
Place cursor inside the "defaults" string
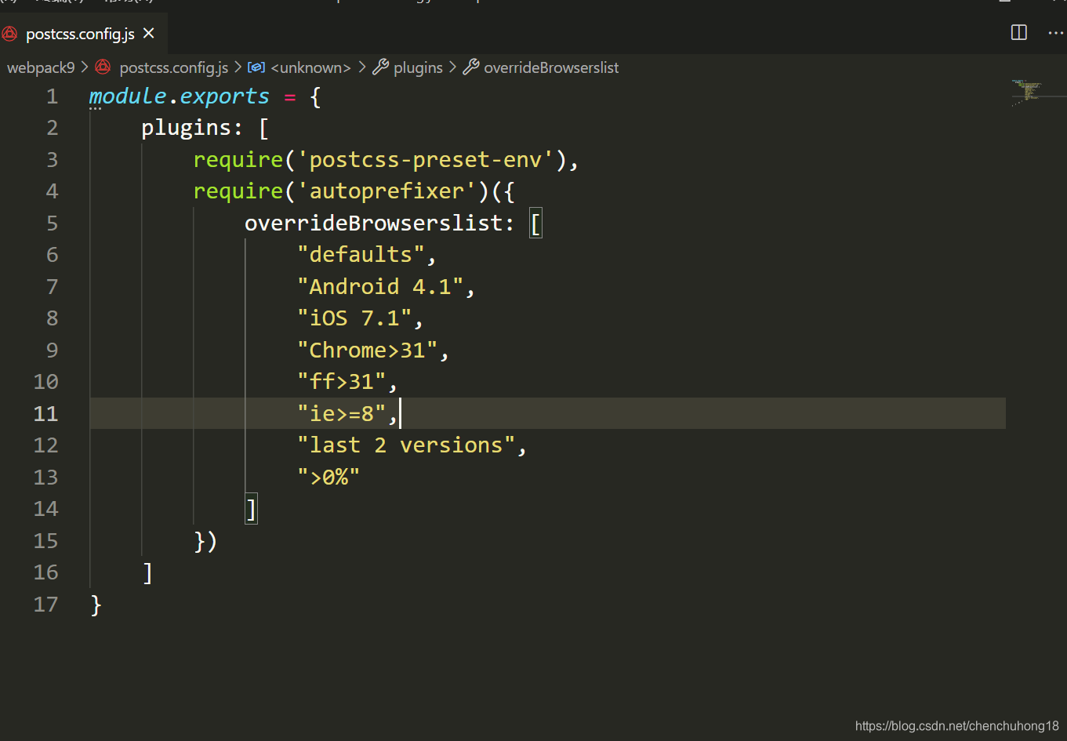pyautogui.click(x=359, y=254)
